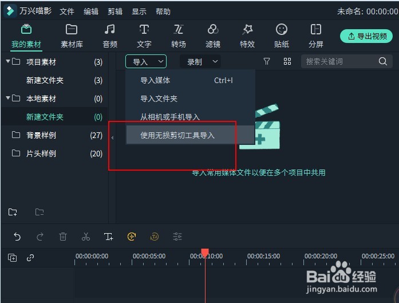
Task: Switch to the 滤镜 filters tab
Action: [x=213, y=36]
